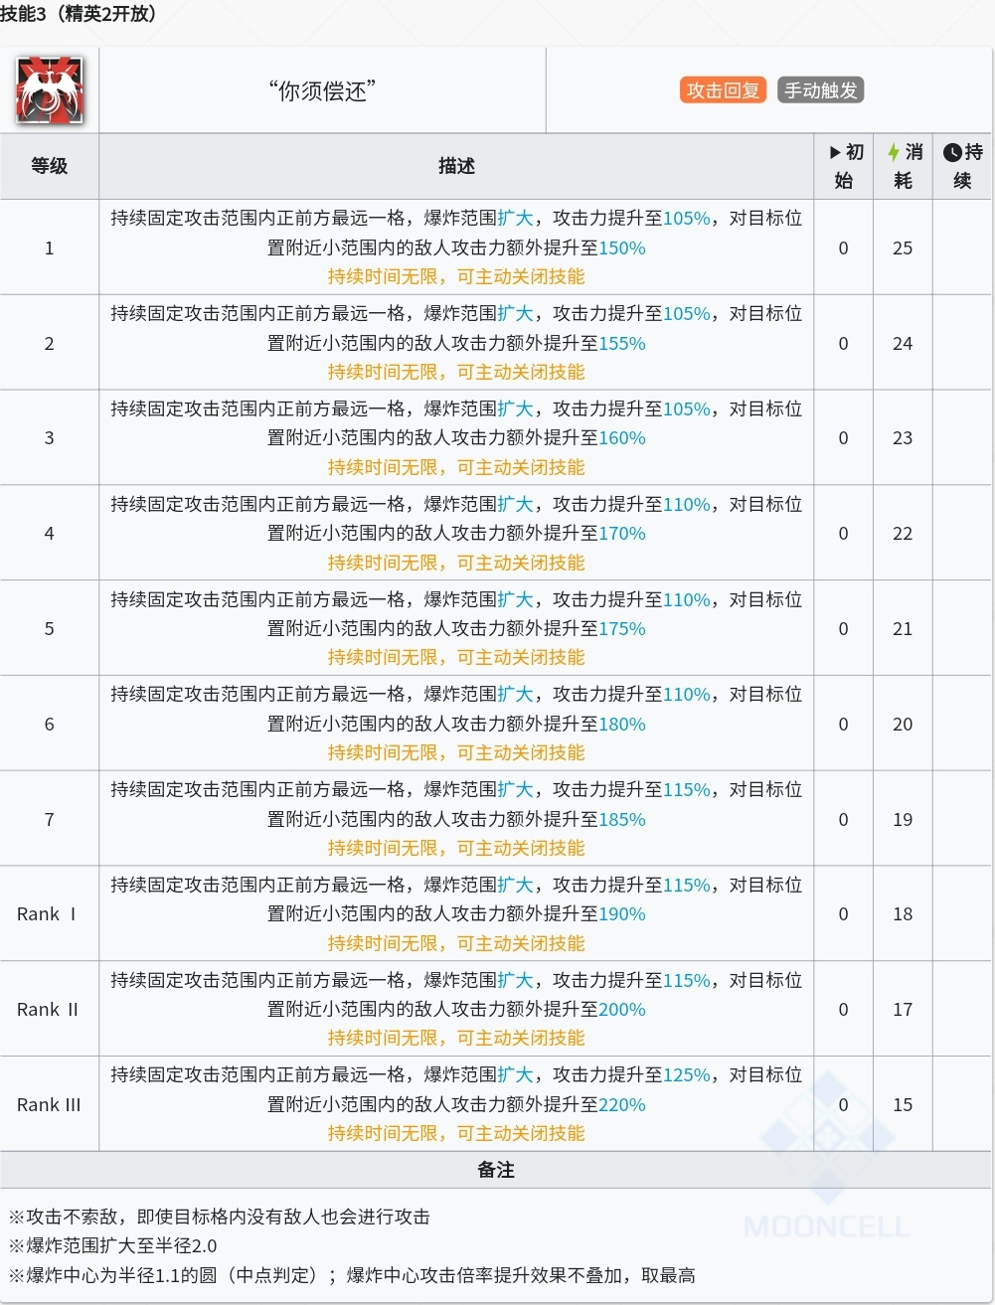This screenshot has width=995, height=1305.
Task: Click the 等级 column header
Action: click(x=49, y=166)
